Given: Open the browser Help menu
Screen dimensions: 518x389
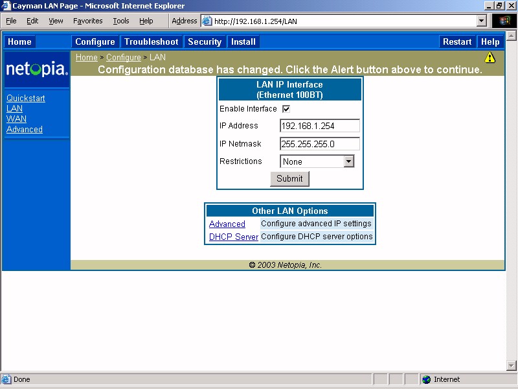Looking at the screenshot, I should tap(146, 21).
